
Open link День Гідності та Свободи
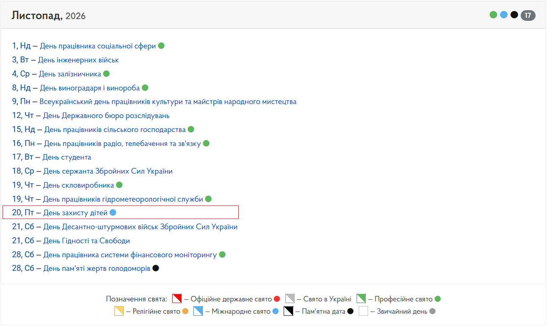(87, 241)
